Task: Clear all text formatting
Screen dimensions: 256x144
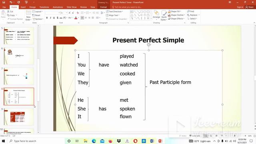Action: tap(78, 13)
